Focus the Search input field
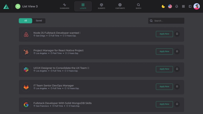The image size is (203, 114). pos(168,21)
